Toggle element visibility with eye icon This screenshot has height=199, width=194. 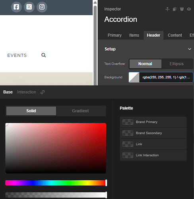tap(189, 9)
